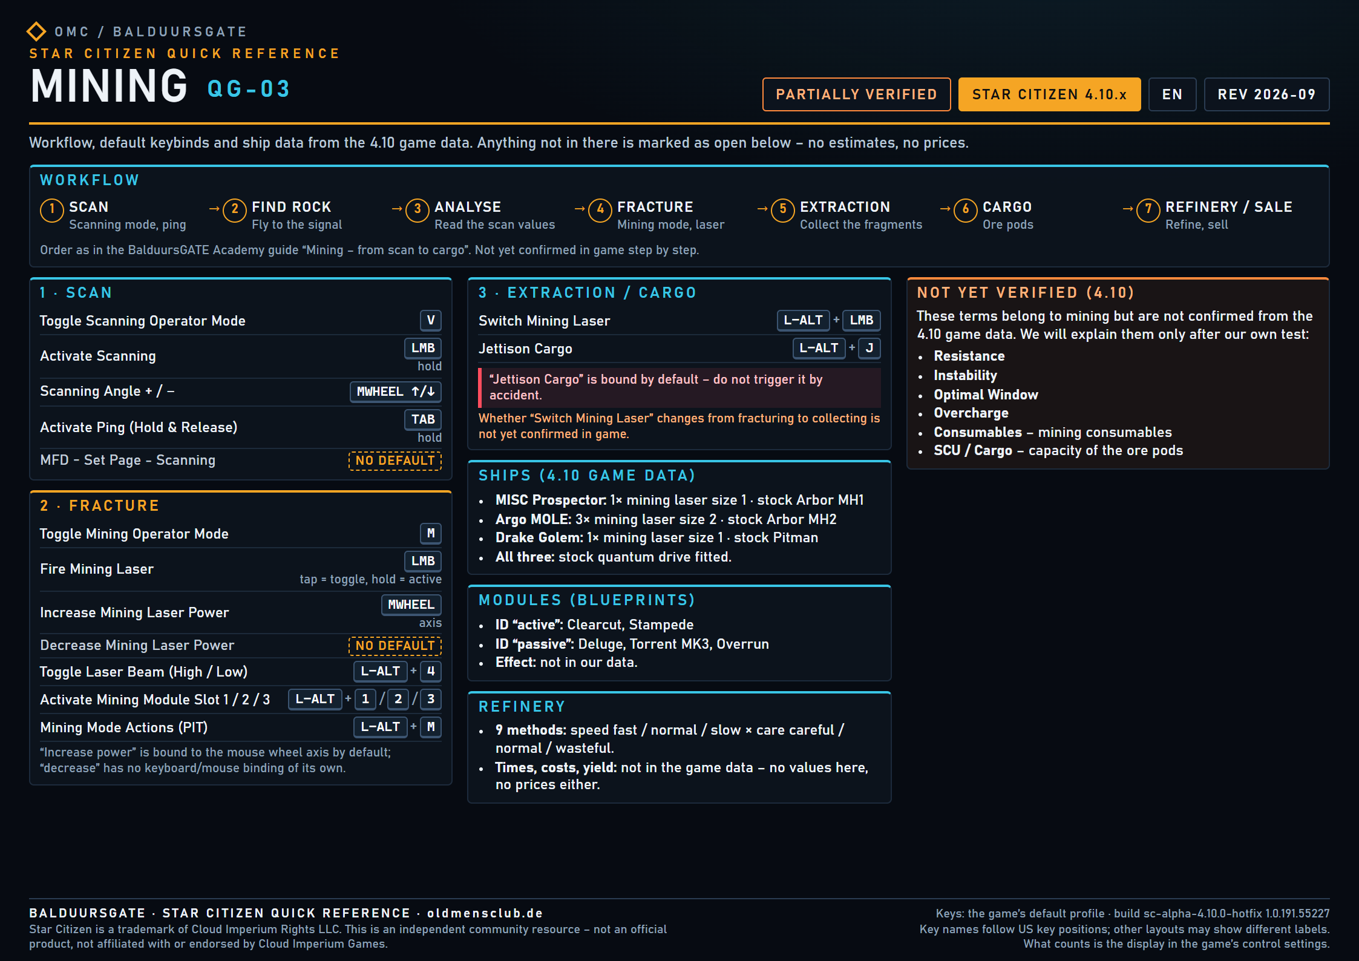The width and height of the screenshot is (1359, 961).
Task: Click the step 3 ANALYSE circle
Action: [x=418, y=210]
